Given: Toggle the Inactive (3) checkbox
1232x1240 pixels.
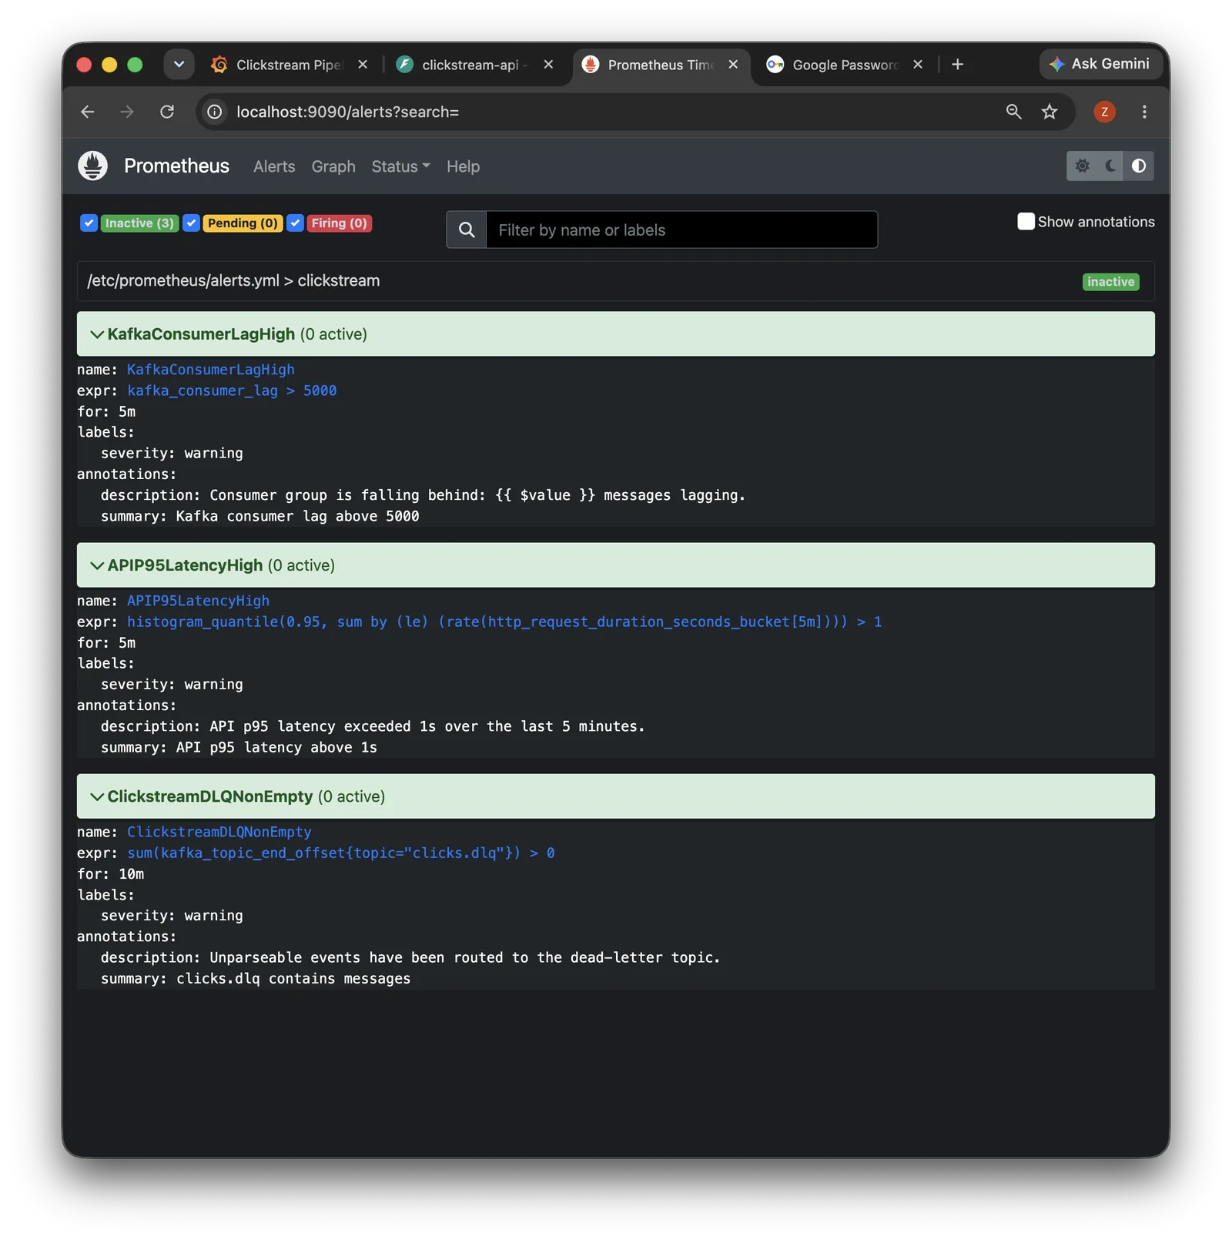Looking at the screenshot, I should [89, 223].
